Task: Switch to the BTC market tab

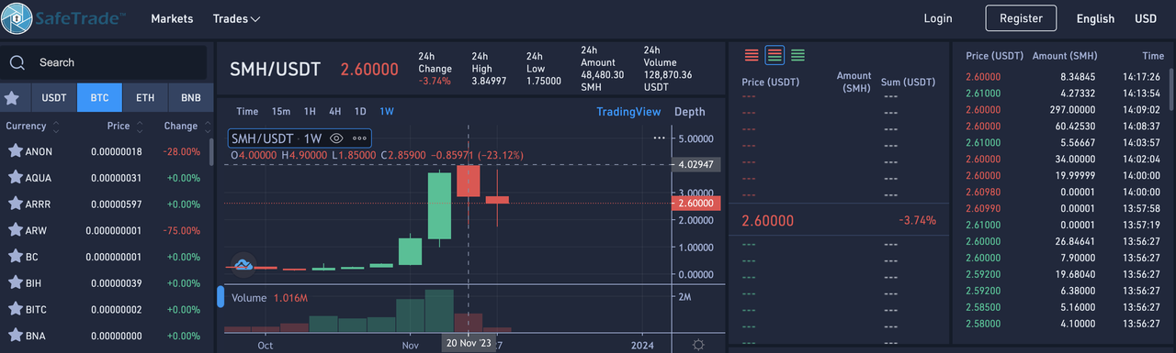Action: (99, 97)
